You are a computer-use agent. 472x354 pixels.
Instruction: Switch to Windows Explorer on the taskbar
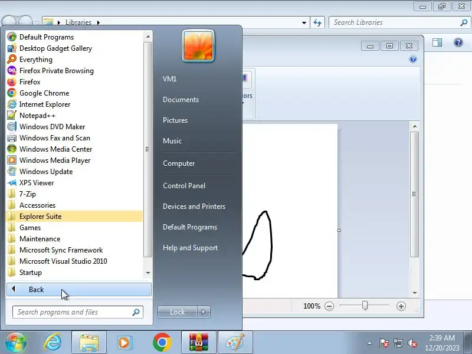pyautogui.click(x=89, y=343)
